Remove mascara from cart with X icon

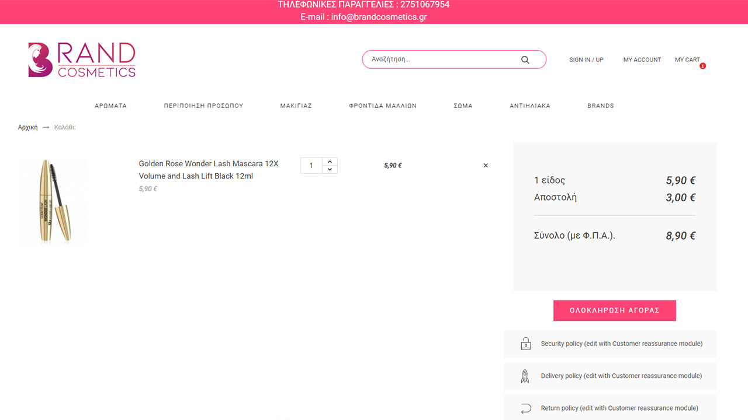tap(486, 166)
